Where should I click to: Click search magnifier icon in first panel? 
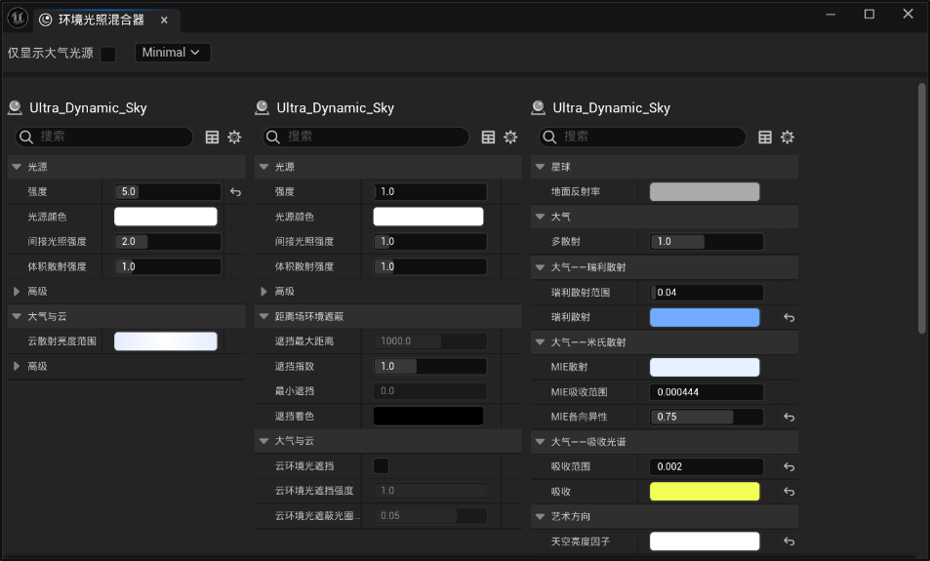(x=26, y=137)
